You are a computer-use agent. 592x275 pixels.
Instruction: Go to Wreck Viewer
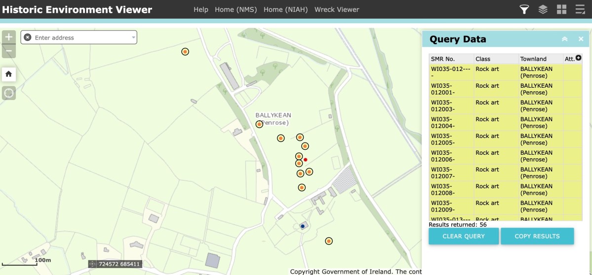click(337, 9)
